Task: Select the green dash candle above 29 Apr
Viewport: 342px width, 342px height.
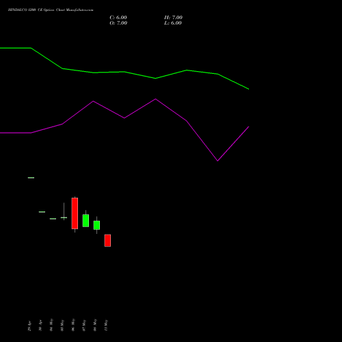Action: [x=31, y=178]
